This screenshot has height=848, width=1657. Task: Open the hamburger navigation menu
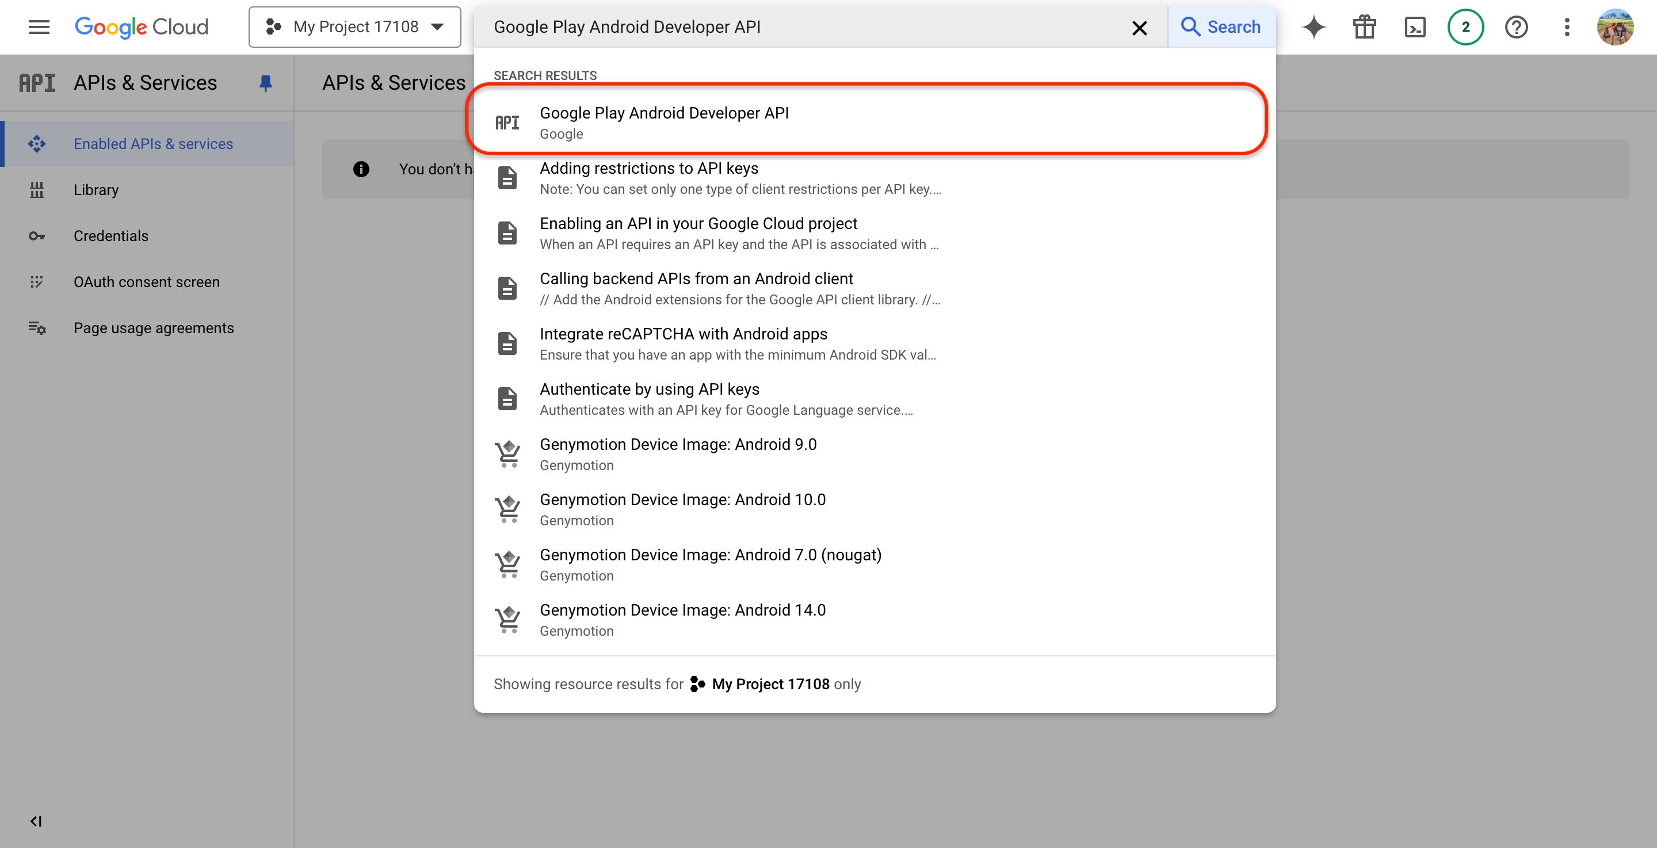39,27
